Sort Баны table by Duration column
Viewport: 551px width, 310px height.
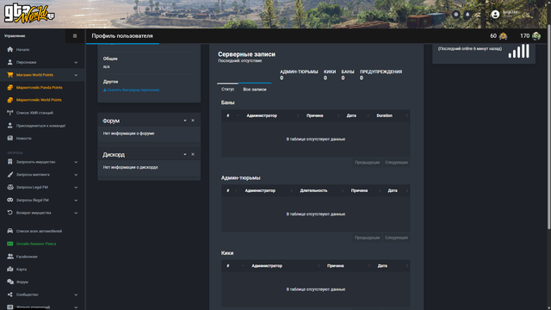click(392, 115)
